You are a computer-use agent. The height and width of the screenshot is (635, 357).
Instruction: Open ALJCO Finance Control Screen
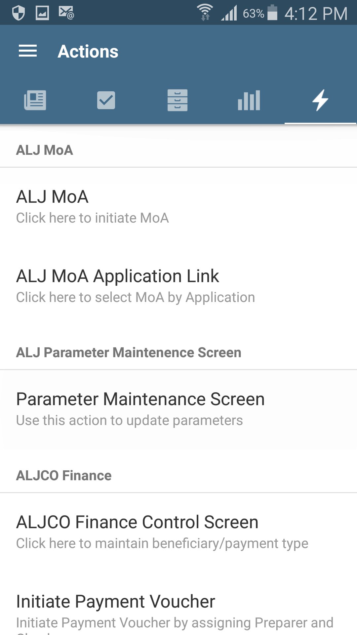point(162,532)
